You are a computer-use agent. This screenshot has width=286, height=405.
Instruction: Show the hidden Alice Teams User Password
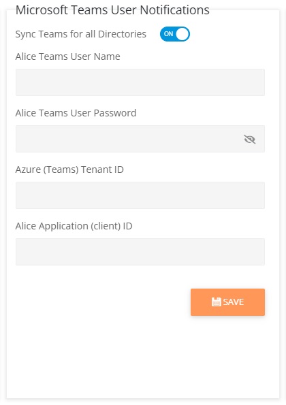coord(250,140)
